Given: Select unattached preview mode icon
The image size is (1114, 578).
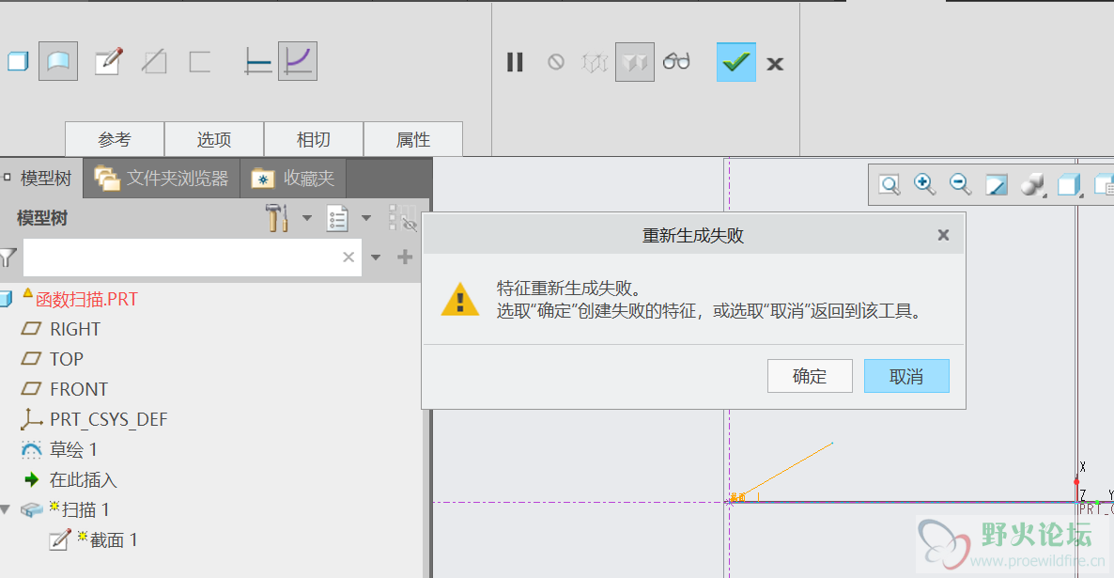Looking at the screenshot, I should [595, 63].
